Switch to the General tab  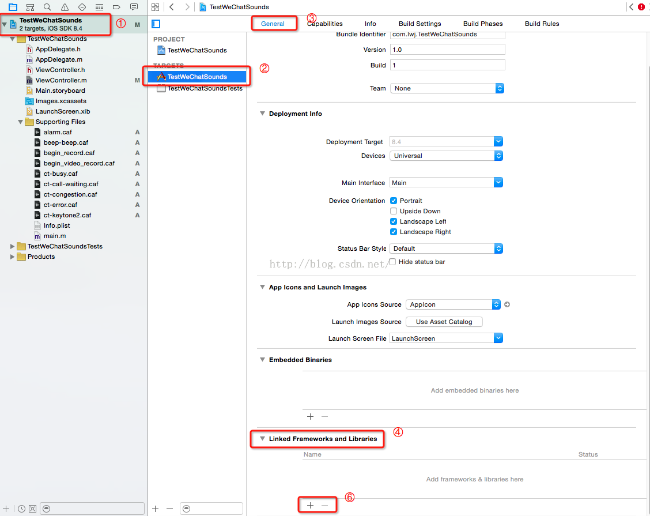pyautogui.click(x=273, y=24)
